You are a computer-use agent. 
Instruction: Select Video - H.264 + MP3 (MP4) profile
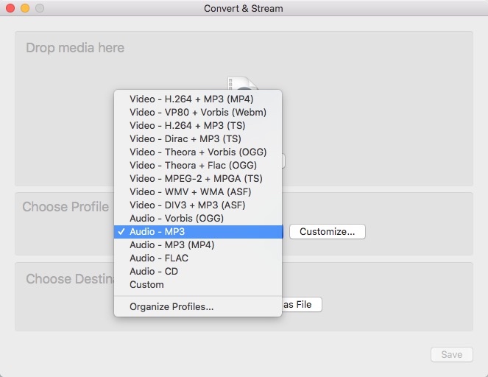pos(198,99)
